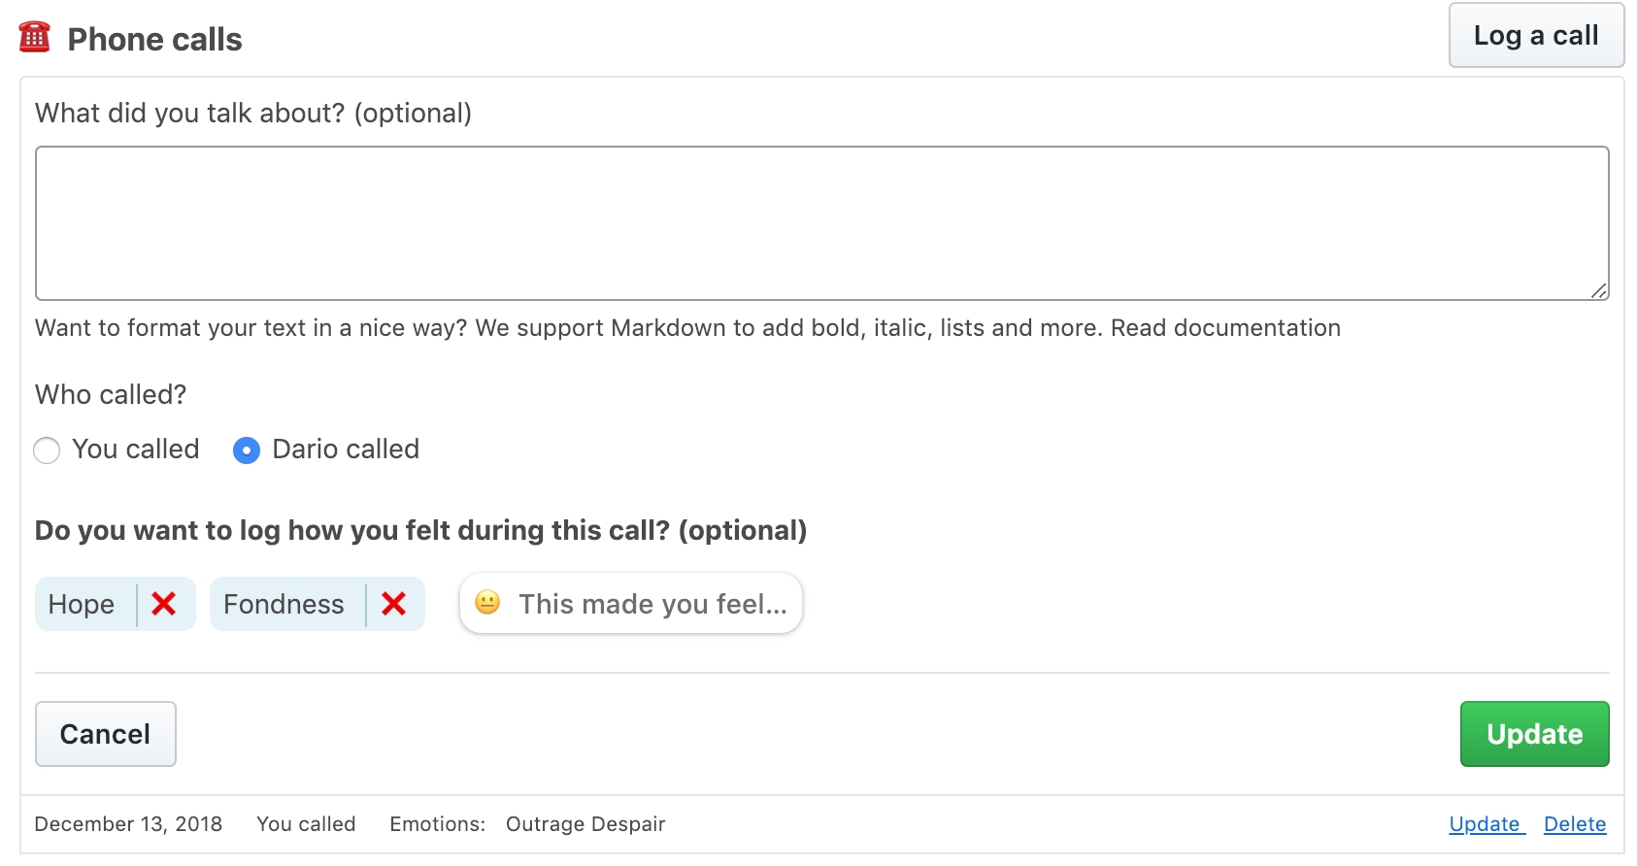1637x866 pixels.
Task: Focus the What did you talk about textarea
Action: [x=822, y=223]
